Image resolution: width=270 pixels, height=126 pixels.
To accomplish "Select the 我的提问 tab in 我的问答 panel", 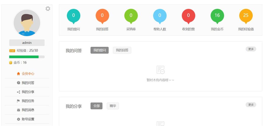I will pos(100,50).
